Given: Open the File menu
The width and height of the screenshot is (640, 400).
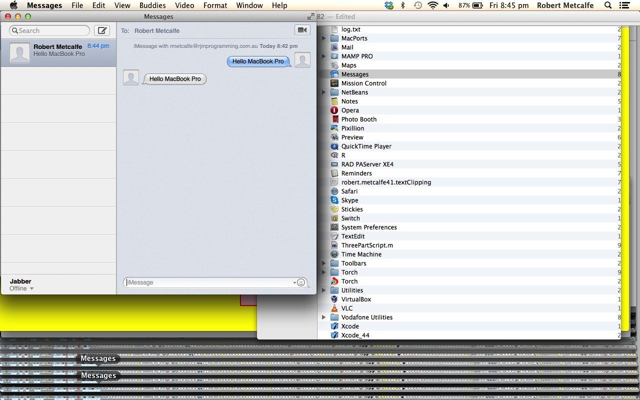Looking at the screenshot, I should [x=77, y=5].
